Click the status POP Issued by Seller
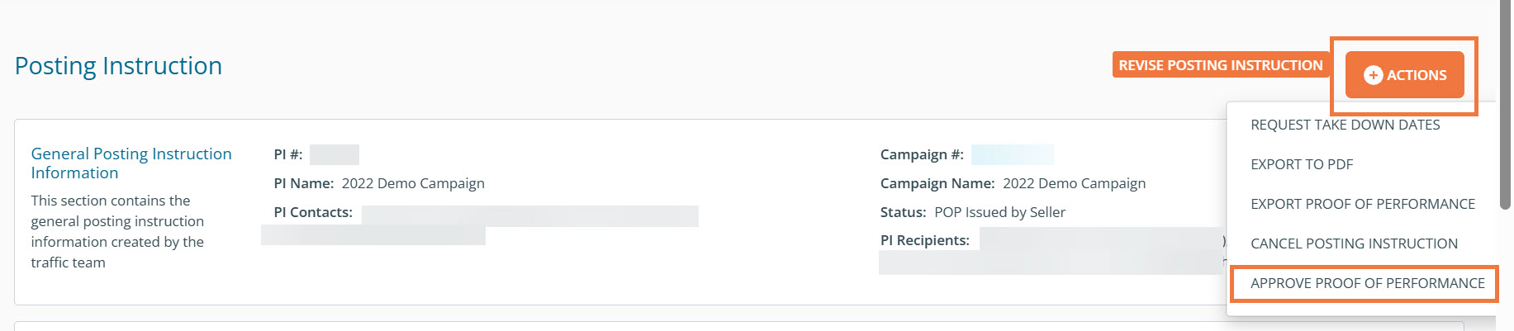1514x331 pixels. pos(999,212)
